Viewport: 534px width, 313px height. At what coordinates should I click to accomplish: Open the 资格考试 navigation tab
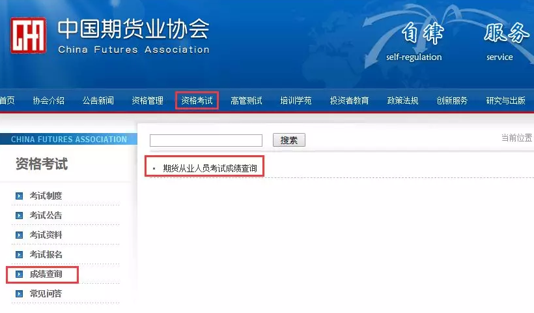197,100
